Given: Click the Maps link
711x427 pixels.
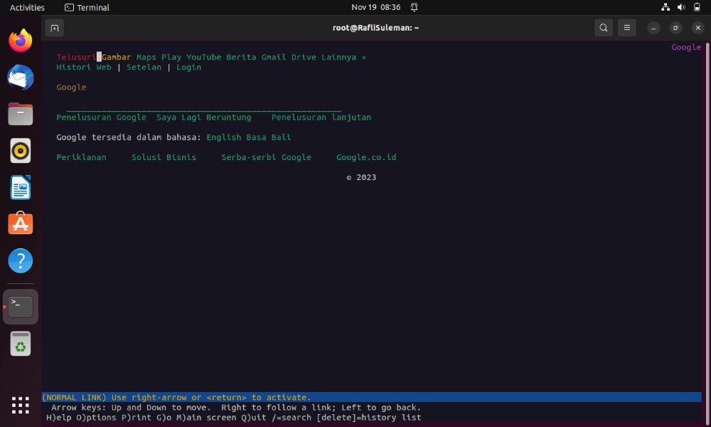Looking at the screenshot, I should (x=146, y=57).
